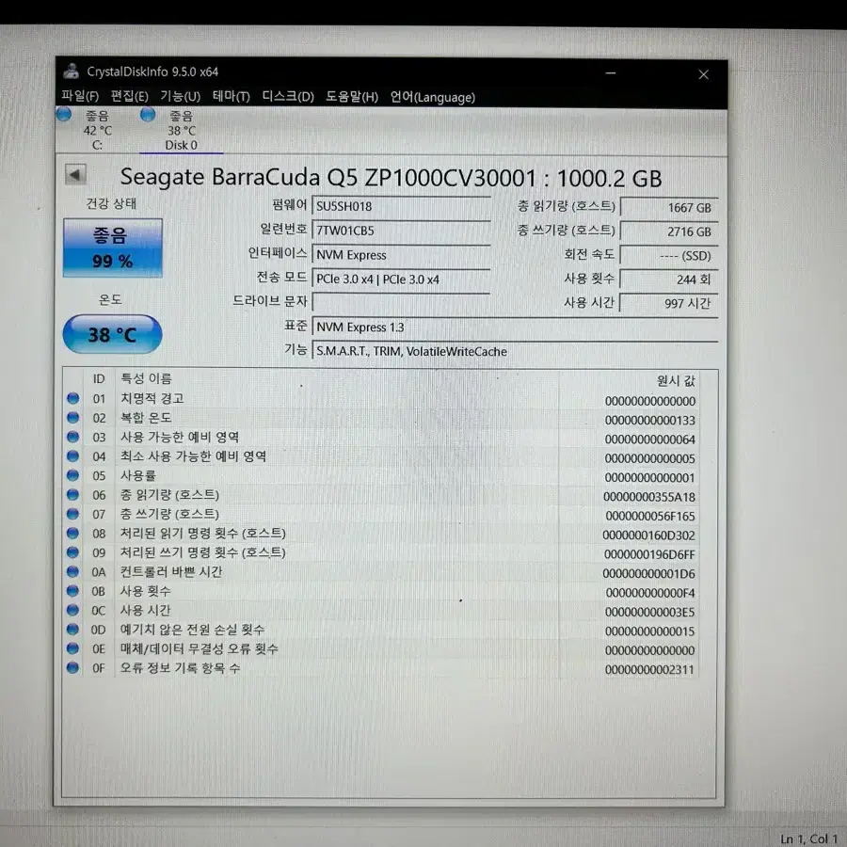Minimize the CrystalDiskInfo window

611,72
